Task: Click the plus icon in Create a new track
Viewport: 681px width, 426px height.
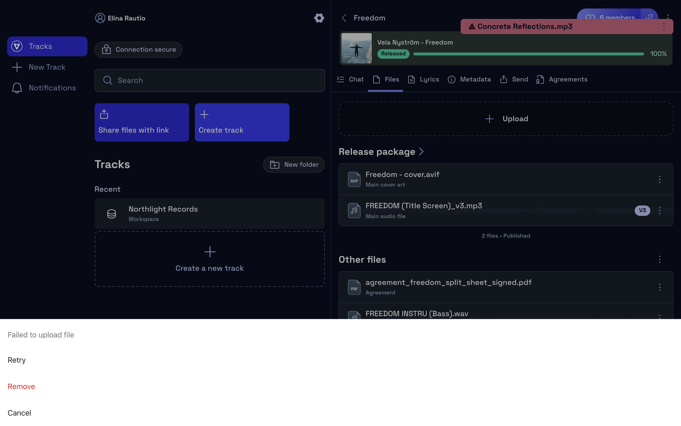Action: coord(210,252)
